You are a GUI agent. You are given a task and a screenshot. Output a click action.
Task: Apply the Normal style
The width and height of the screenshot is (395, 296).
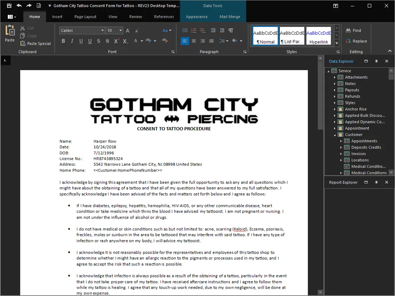pyautogui.click(x=265, y=36)
